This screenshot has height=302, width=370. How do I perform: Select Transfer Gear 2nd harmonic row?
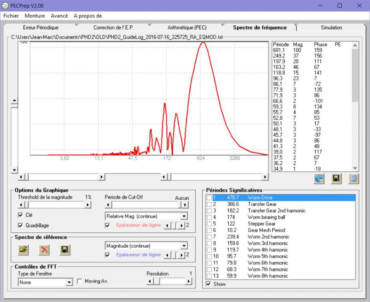pos(281,211)
